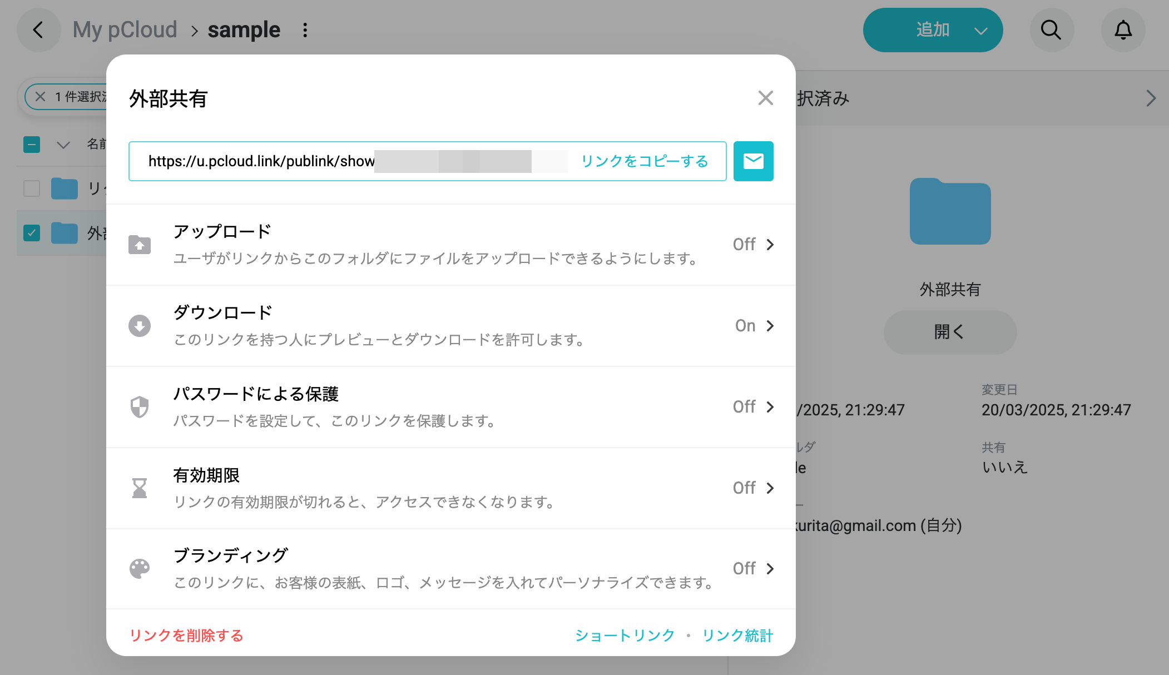The image size is (1169, 675).
Task: Uncheck the selected 外部共有 folder checkbox
Action: [x=32, y=233]
